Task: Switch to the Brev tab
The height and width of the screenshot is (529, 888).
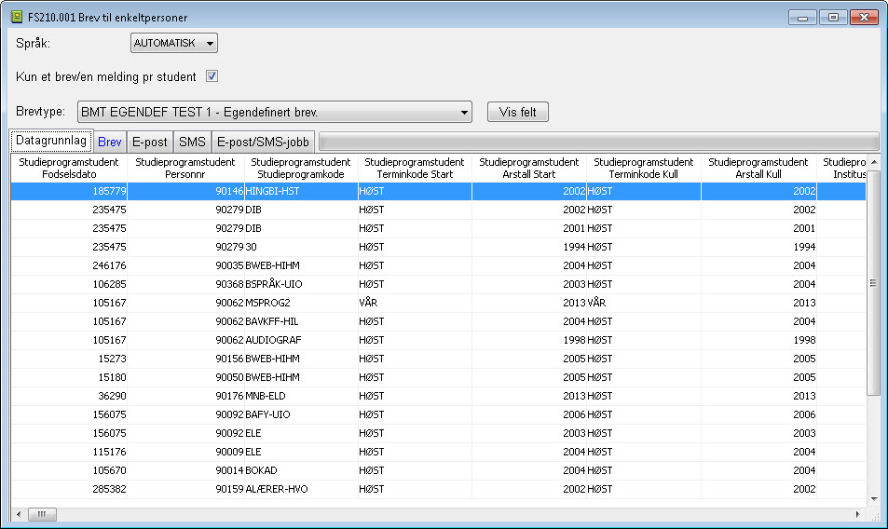Action: [109, 142]
